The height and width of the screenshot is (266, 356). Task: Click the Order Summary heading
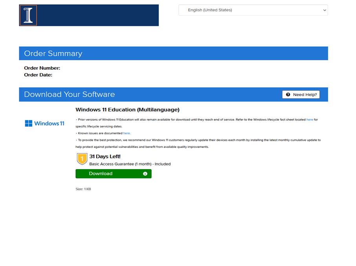[x=53, y=54]
